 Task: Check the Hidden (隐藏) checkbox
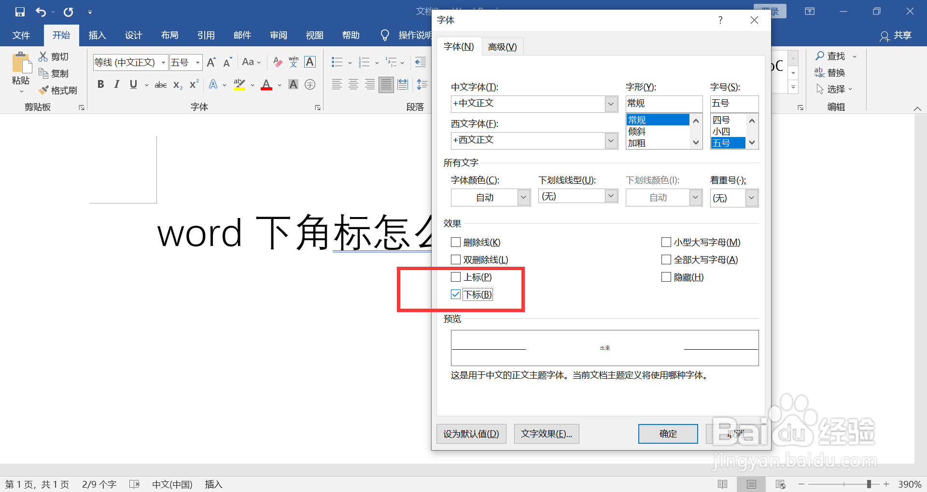click(x=666, y=277)
